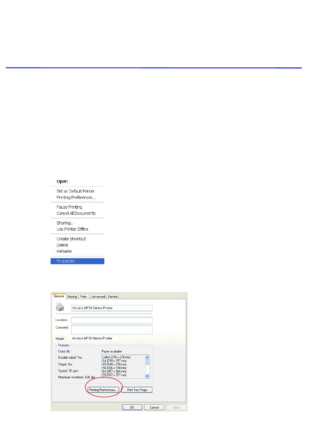Click the 'Double-sided: Yes' feature text

click(x=70, y=357)
